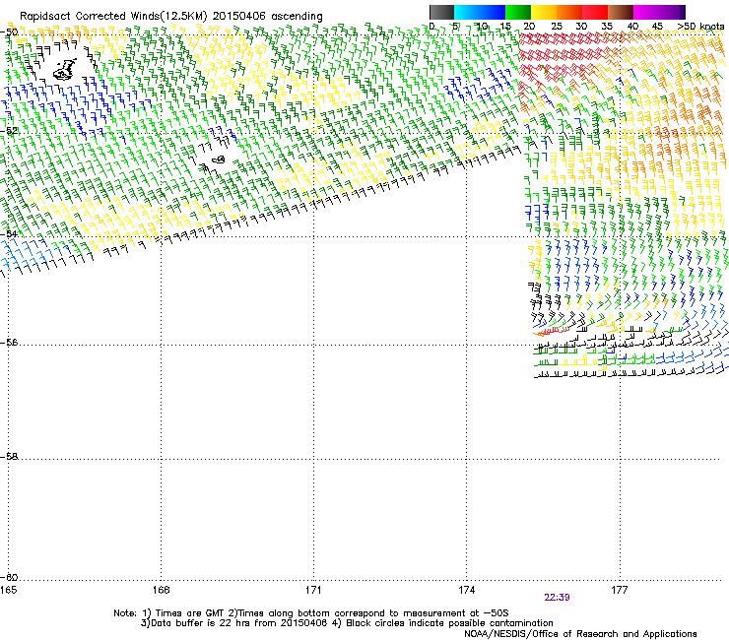Click the '168' longitude axis label
This screenshot has height=640, width=729.
[x=161, y=590]
